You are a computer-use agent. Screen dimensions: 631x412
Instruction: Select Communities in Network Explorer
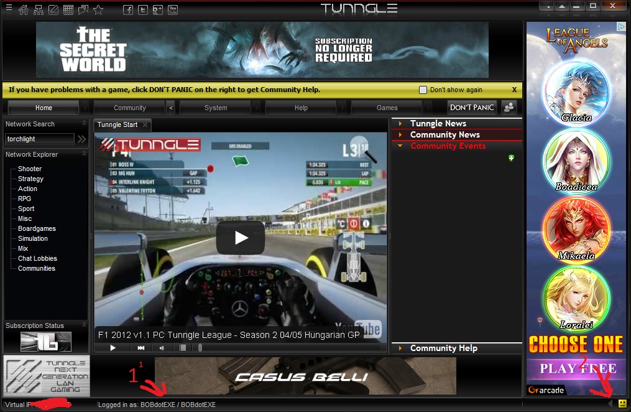pos(37,268)
